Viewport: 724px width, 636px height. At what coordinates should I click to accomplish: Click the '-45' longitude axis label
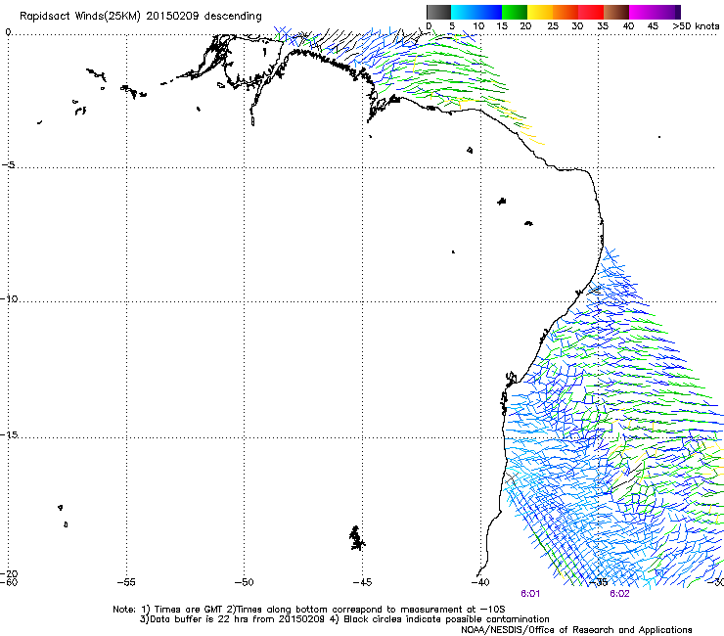(x=362, y=582)
